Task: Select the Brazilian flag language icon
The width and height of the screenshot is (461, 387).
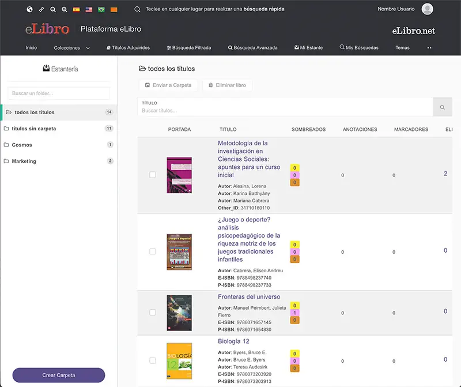Action: point(100,9)
